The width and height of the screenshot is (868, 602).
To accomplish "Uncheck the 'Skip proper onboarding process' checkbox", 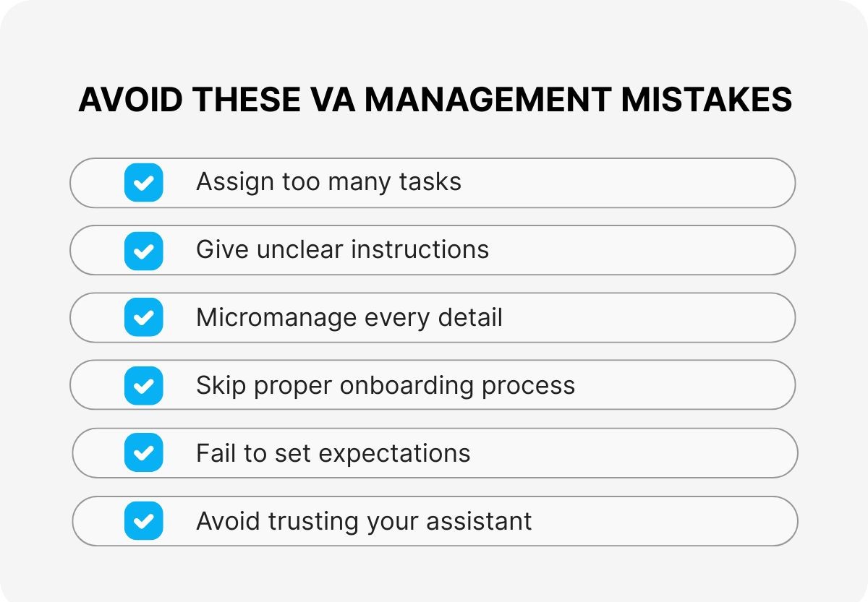I will 143,385.
